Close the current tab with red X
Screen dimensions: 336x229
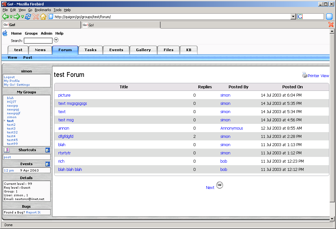tap(331, 24)
